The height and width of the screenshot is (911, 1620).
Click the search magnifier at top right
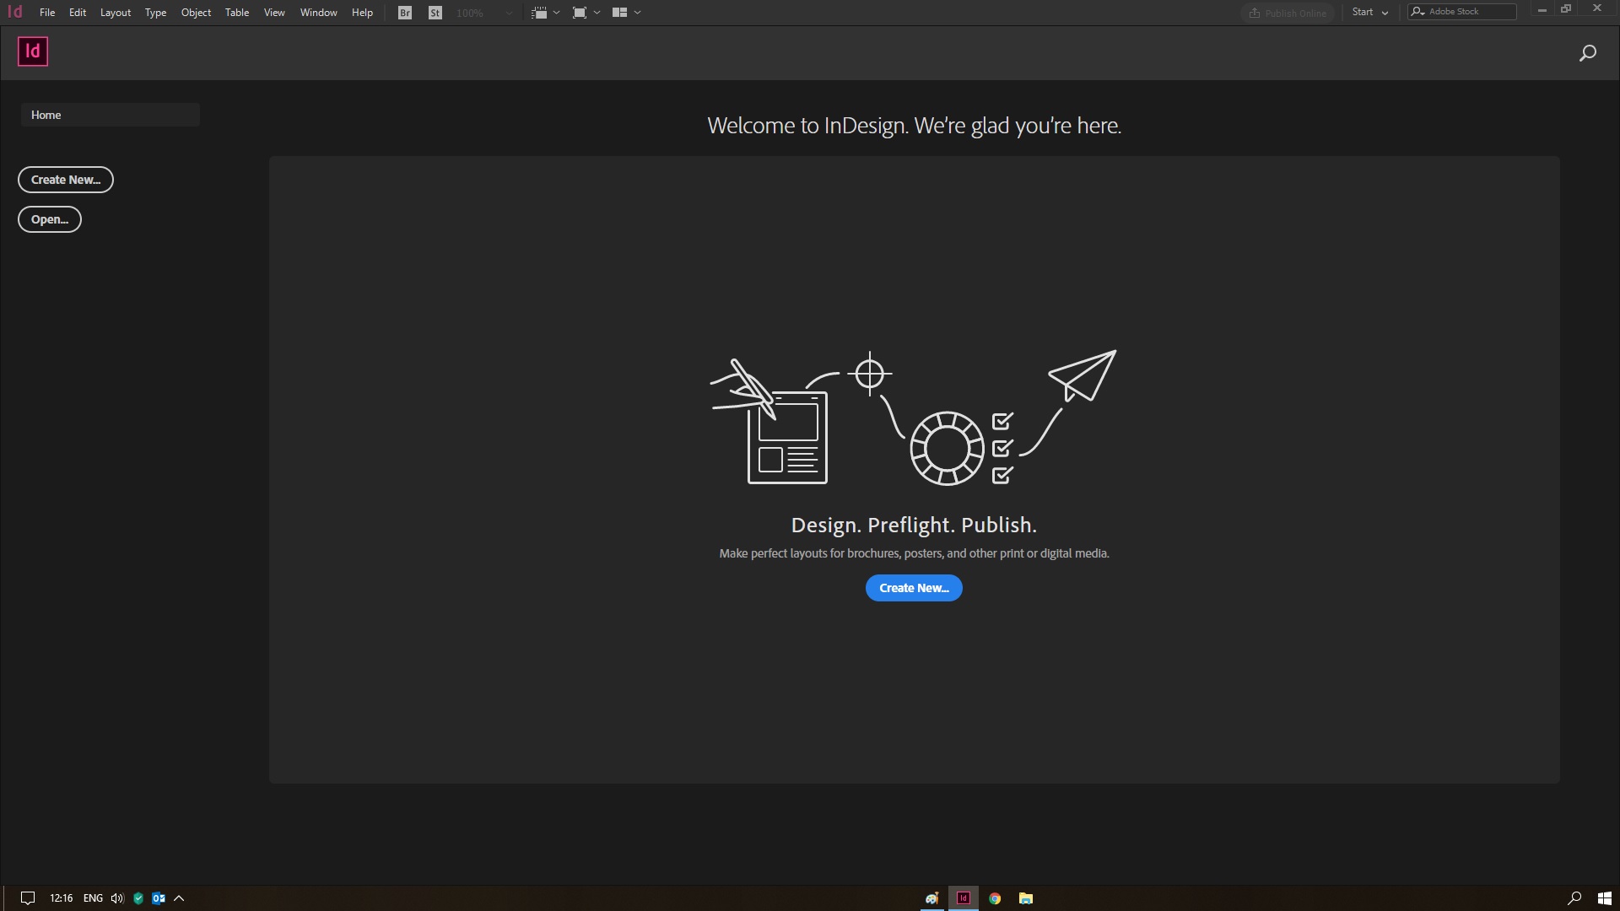[1587, 53]
